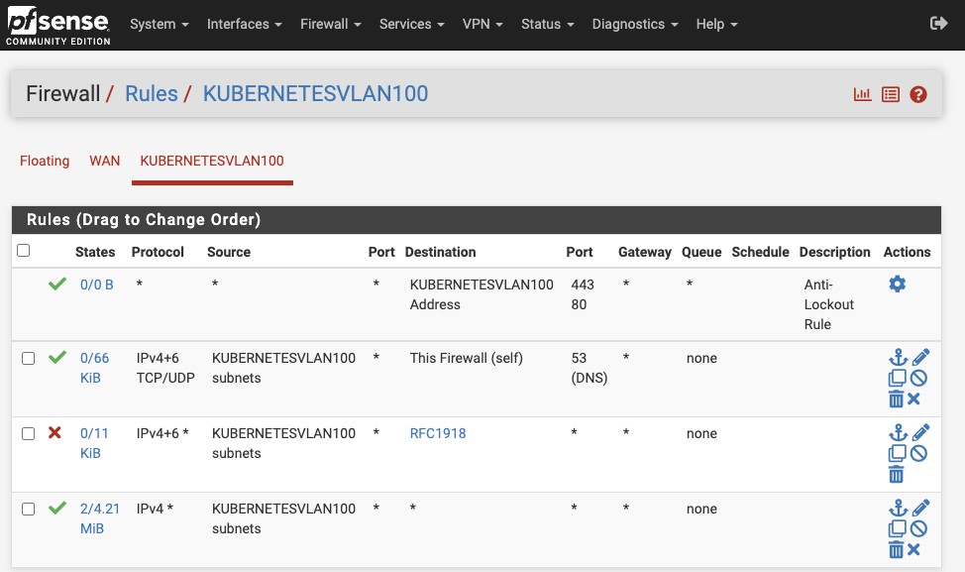Open the log list icon in the header

[x=890, y=93]
